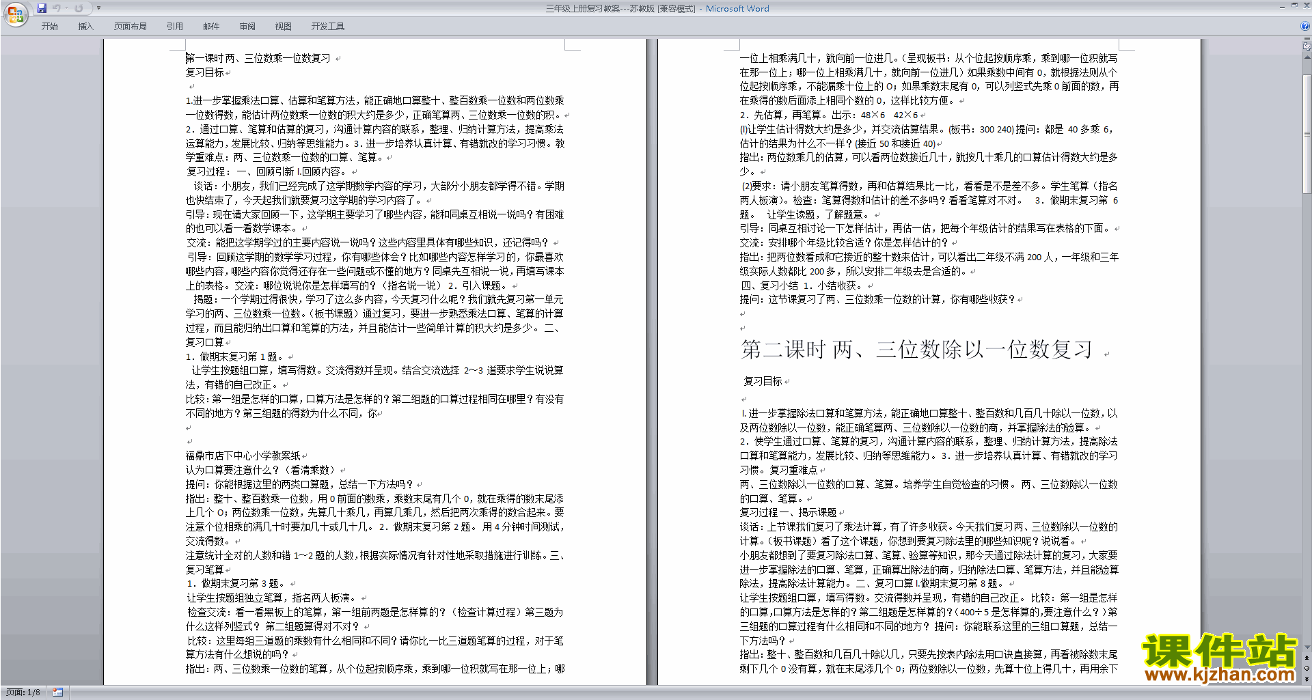Open the undo history dropdown arrow
Viewport: 1312px width, 700px height.
tap(66, 8)
